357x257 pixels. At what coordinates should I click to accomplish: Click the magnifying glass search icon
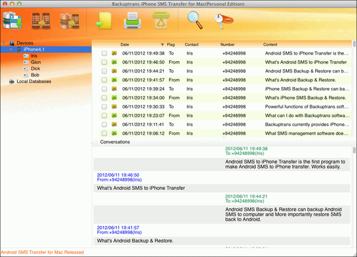pos(195,20)
